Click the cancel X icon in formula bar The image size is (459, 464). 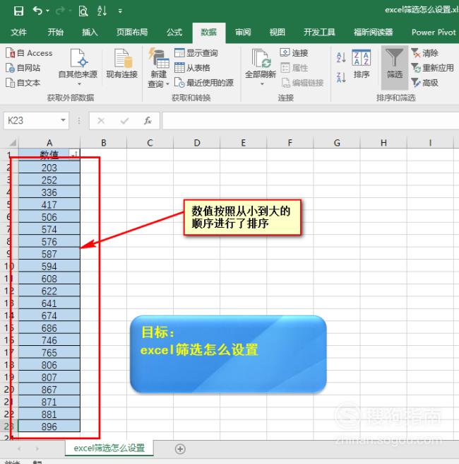tap(101, 120)
